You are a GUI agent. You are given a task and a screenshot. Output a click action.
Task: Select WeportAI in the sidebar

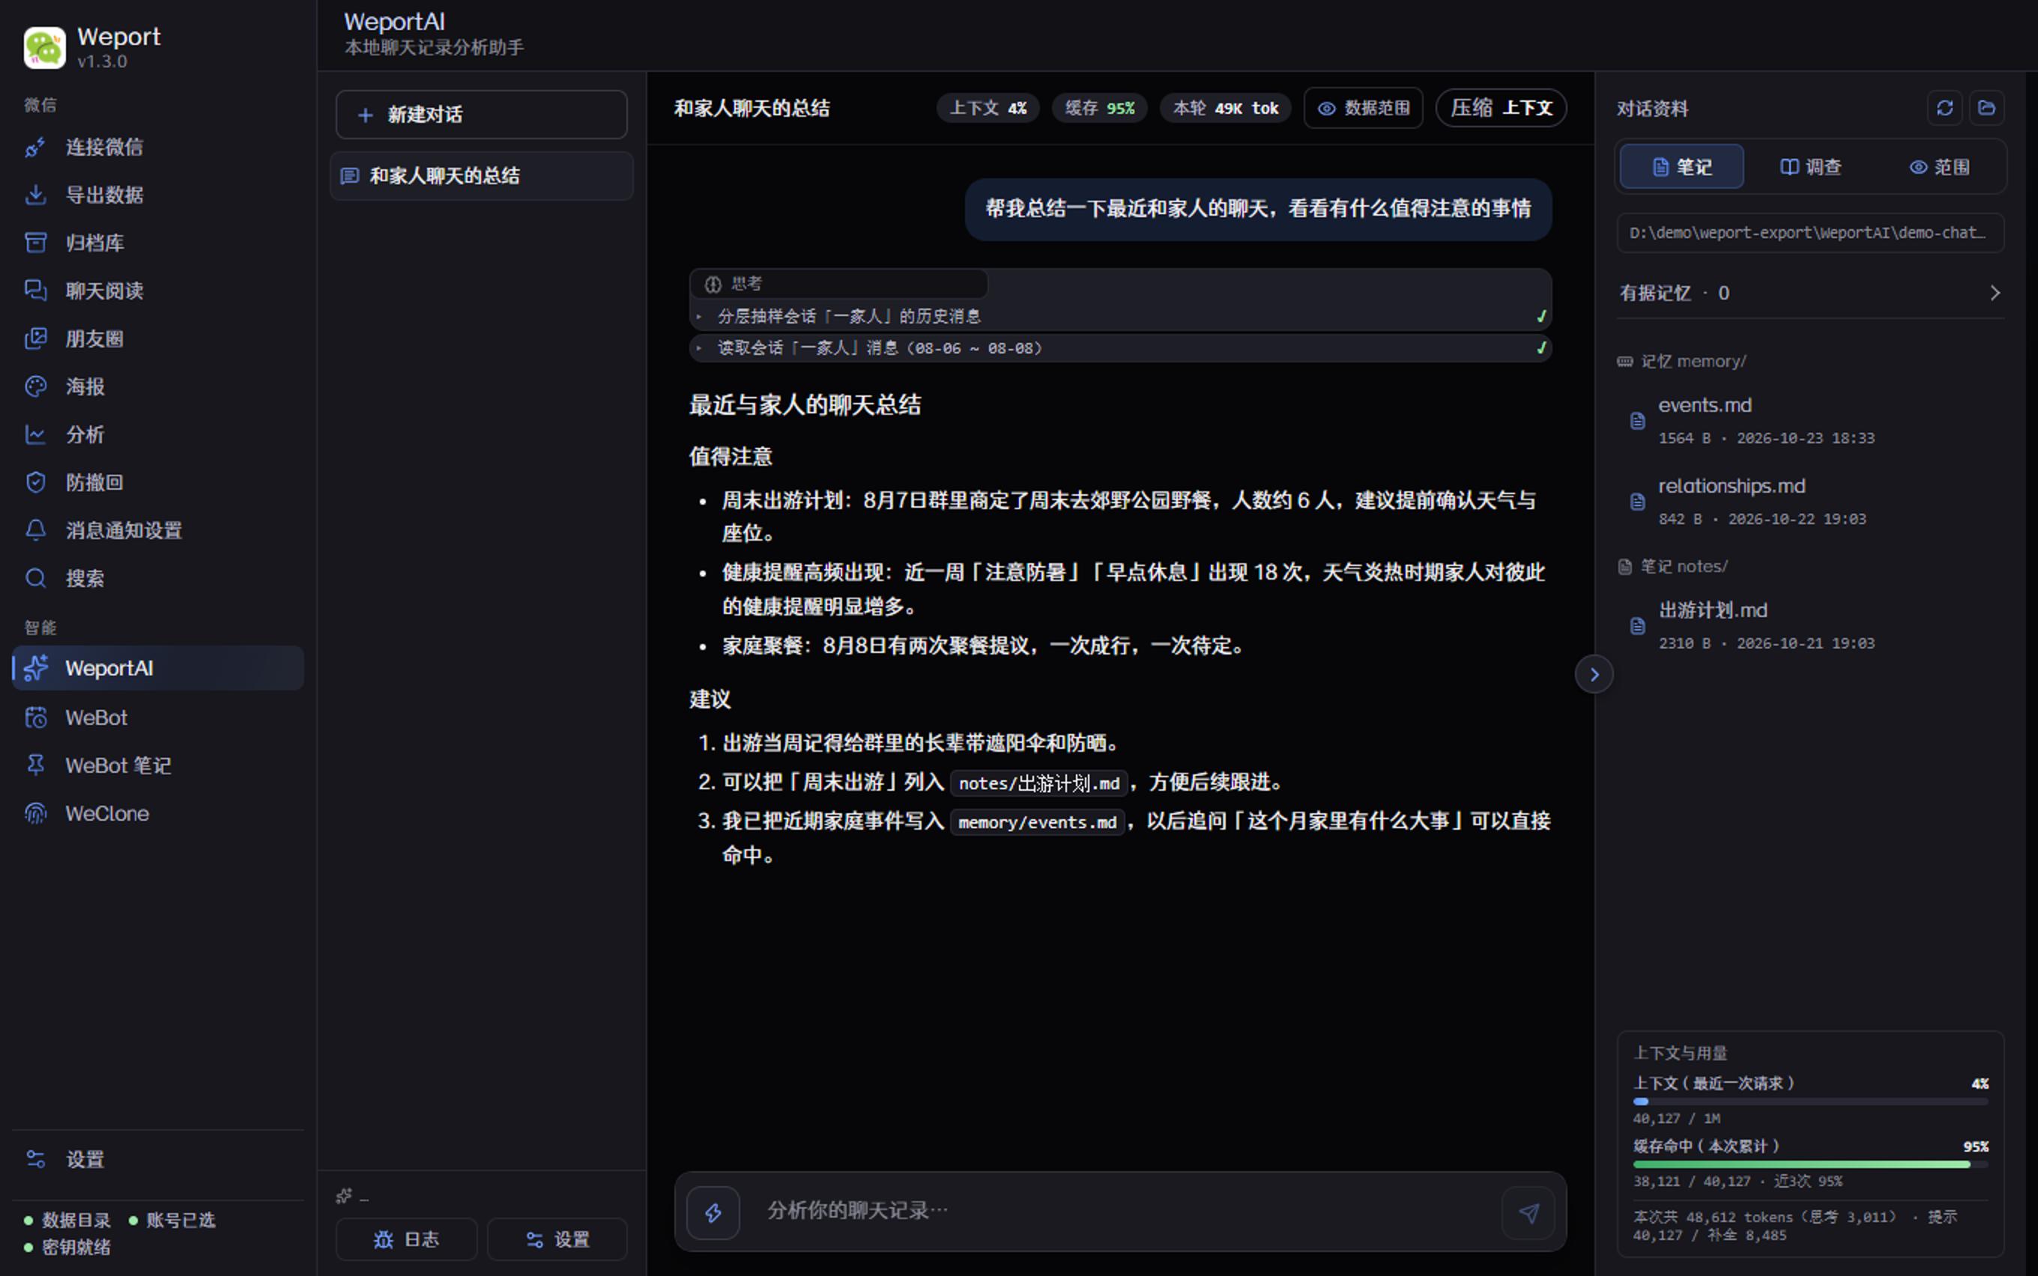[x=158, y=669]
